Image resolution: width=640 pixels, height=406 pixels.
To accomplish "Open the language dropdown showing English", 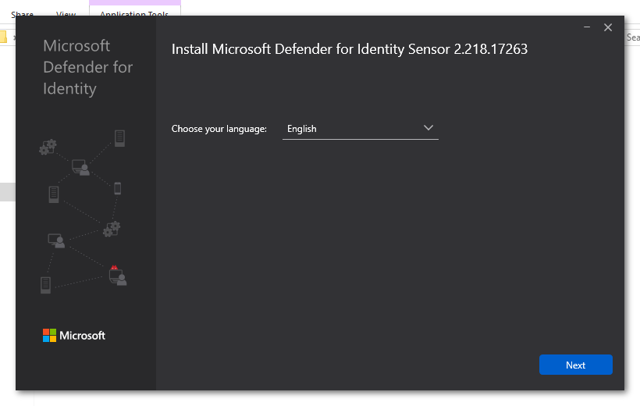I will coord(361,129).
